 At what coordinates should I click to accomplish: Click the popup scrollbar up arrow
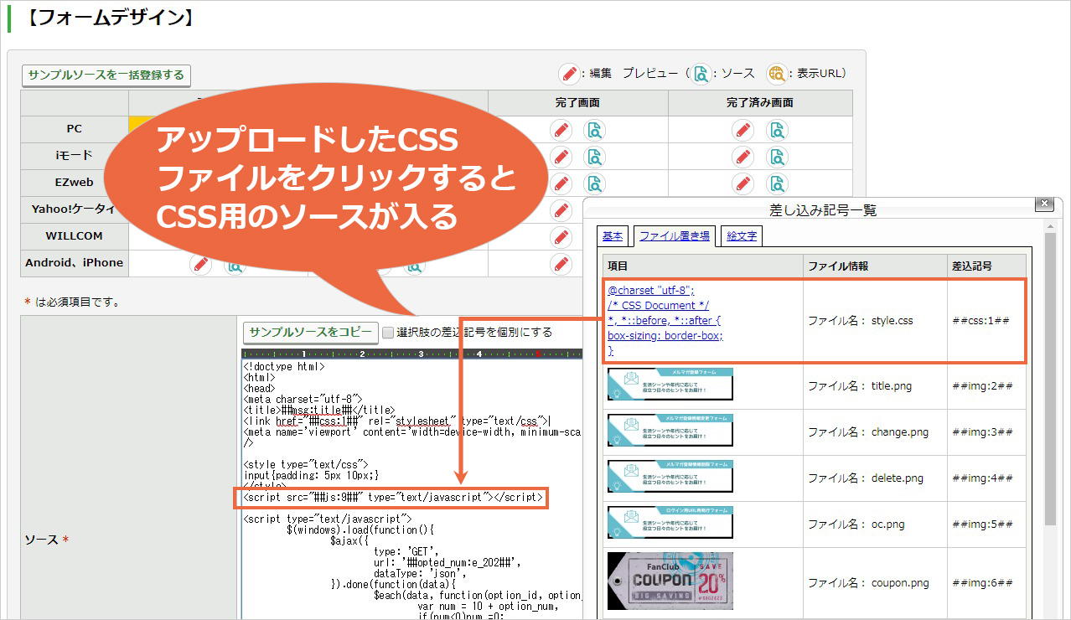click(x=1050, y=226)
